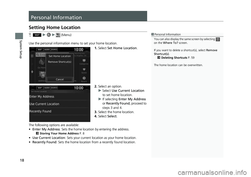Click the 10:00 clock in lower device screen

(79, 88)
